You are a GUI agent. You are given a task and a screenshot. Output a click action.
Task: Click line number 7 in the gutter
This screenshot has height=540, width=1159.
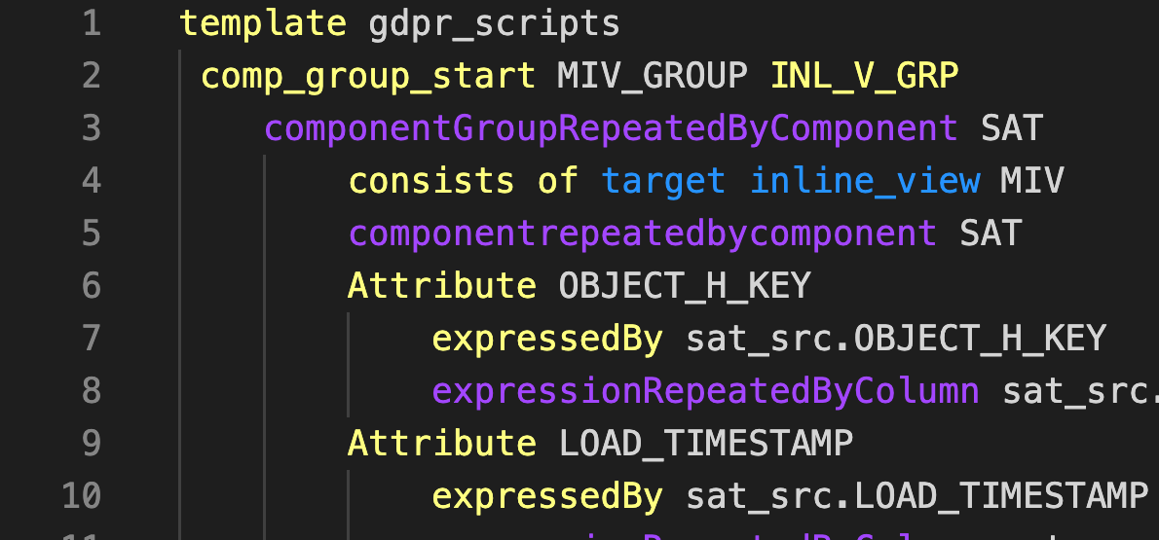click(92, 339)
